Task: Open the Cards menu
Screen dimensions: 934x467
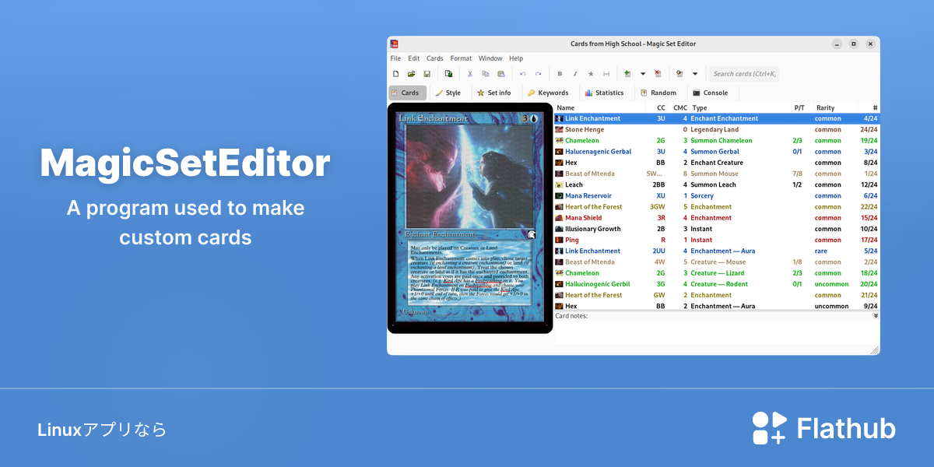Action: coord(435,58)
